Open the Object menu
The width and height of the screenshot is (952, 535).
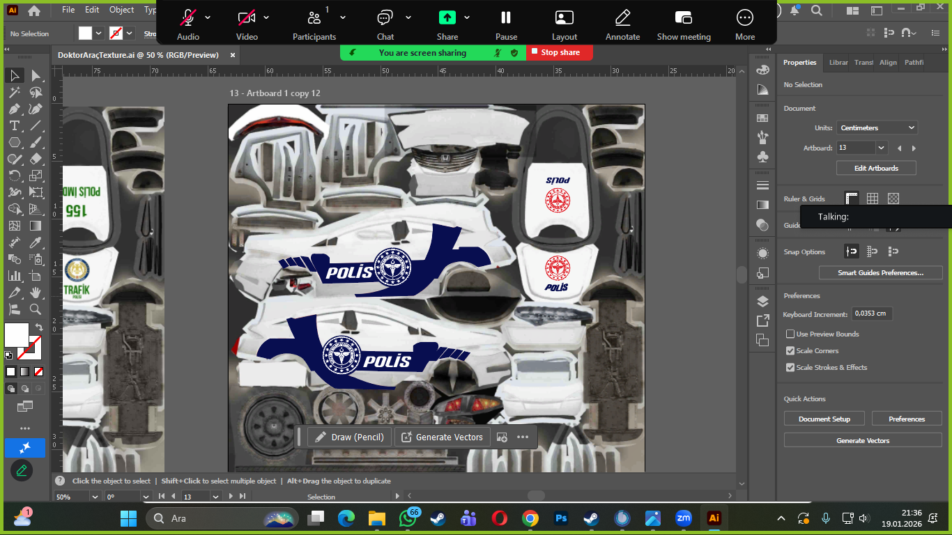tap(122, 10)
